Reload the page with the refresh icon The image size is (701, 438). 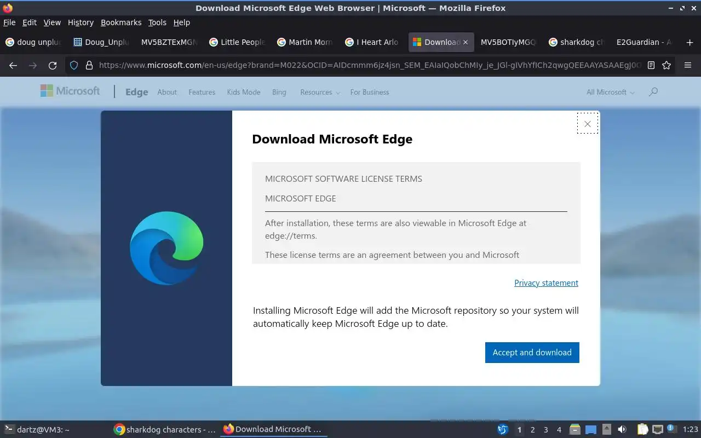[53, 65]
